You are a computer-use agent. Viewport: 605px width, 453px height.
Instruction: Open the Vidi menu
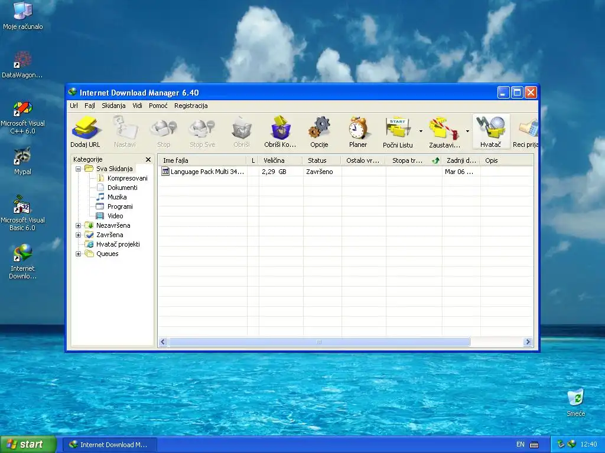(137, 106)
